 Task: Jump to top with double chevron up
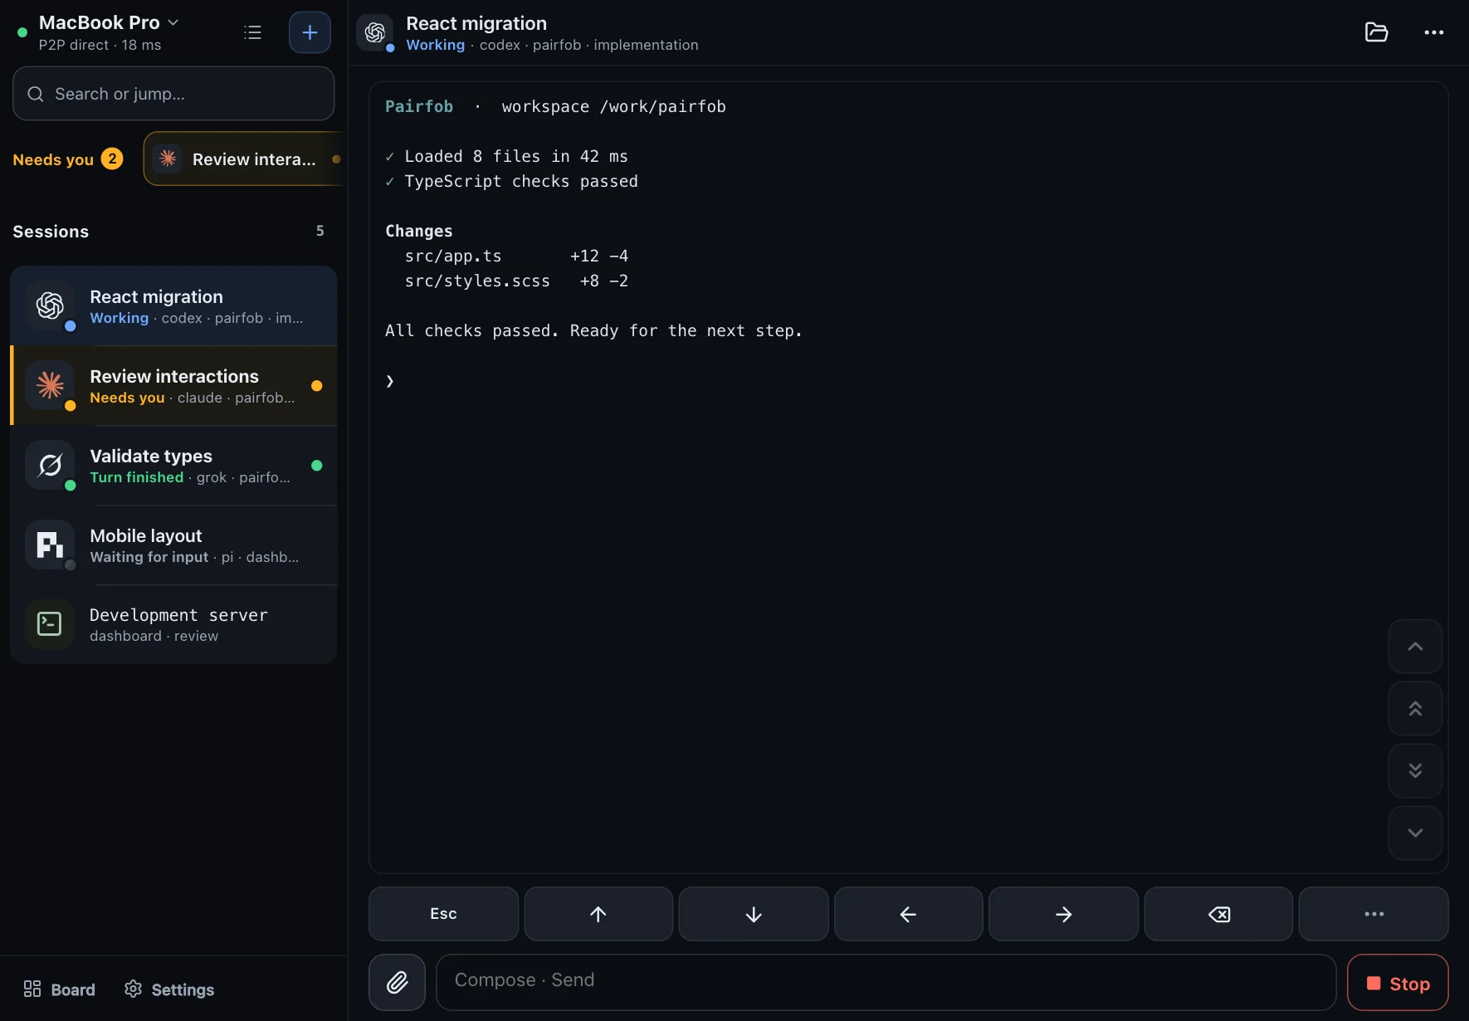[x=1415, y=709]
